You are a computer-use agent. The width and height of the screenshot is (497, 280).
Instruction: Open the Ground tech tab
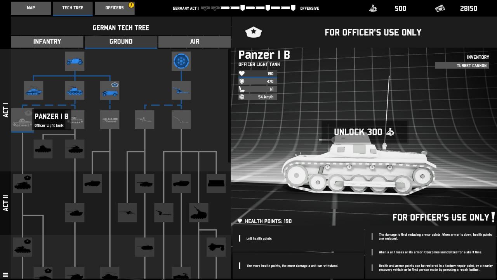(x=121, y=42)
